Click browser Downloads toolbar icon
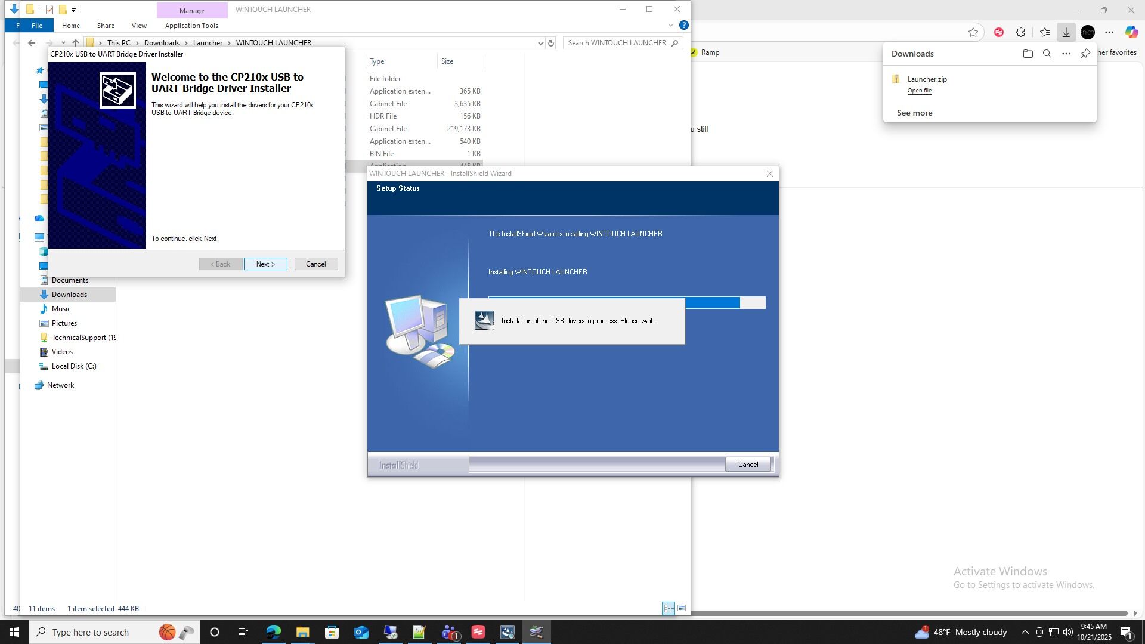This screenshot has height=644, width=1145. (x=1066, y=32)
